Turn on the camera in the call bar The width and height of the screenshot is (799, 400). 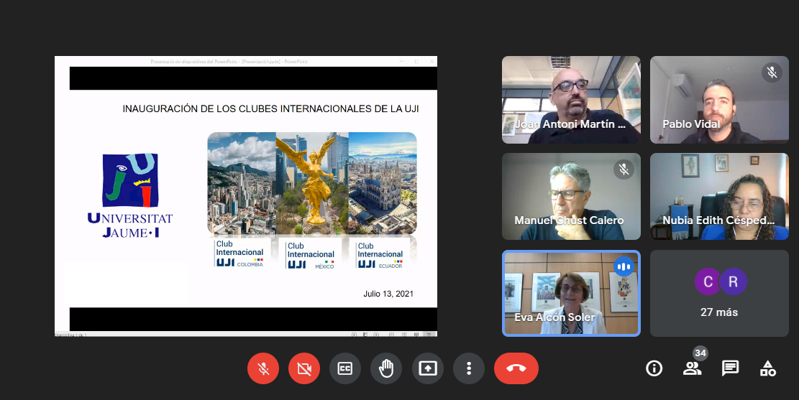(304, 368)
